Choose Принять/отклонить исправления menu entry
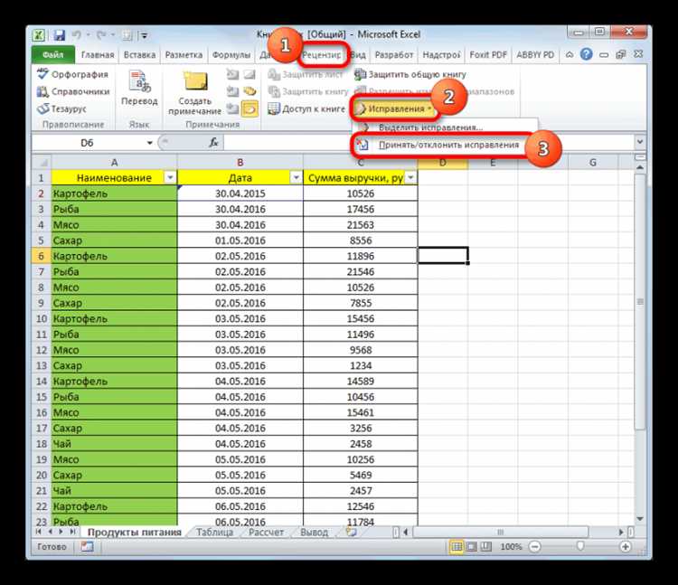Image resolution: width=678 pixels, height=585 pixels. coord(438,145)
